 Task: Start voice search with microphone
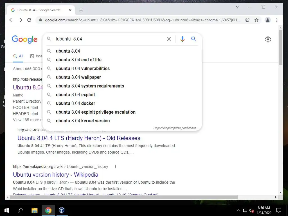[x=182, y=39]
